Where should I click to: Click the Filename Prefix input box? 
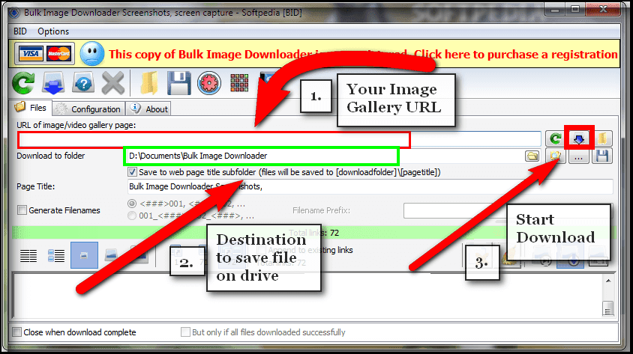[x=508, y=210]
